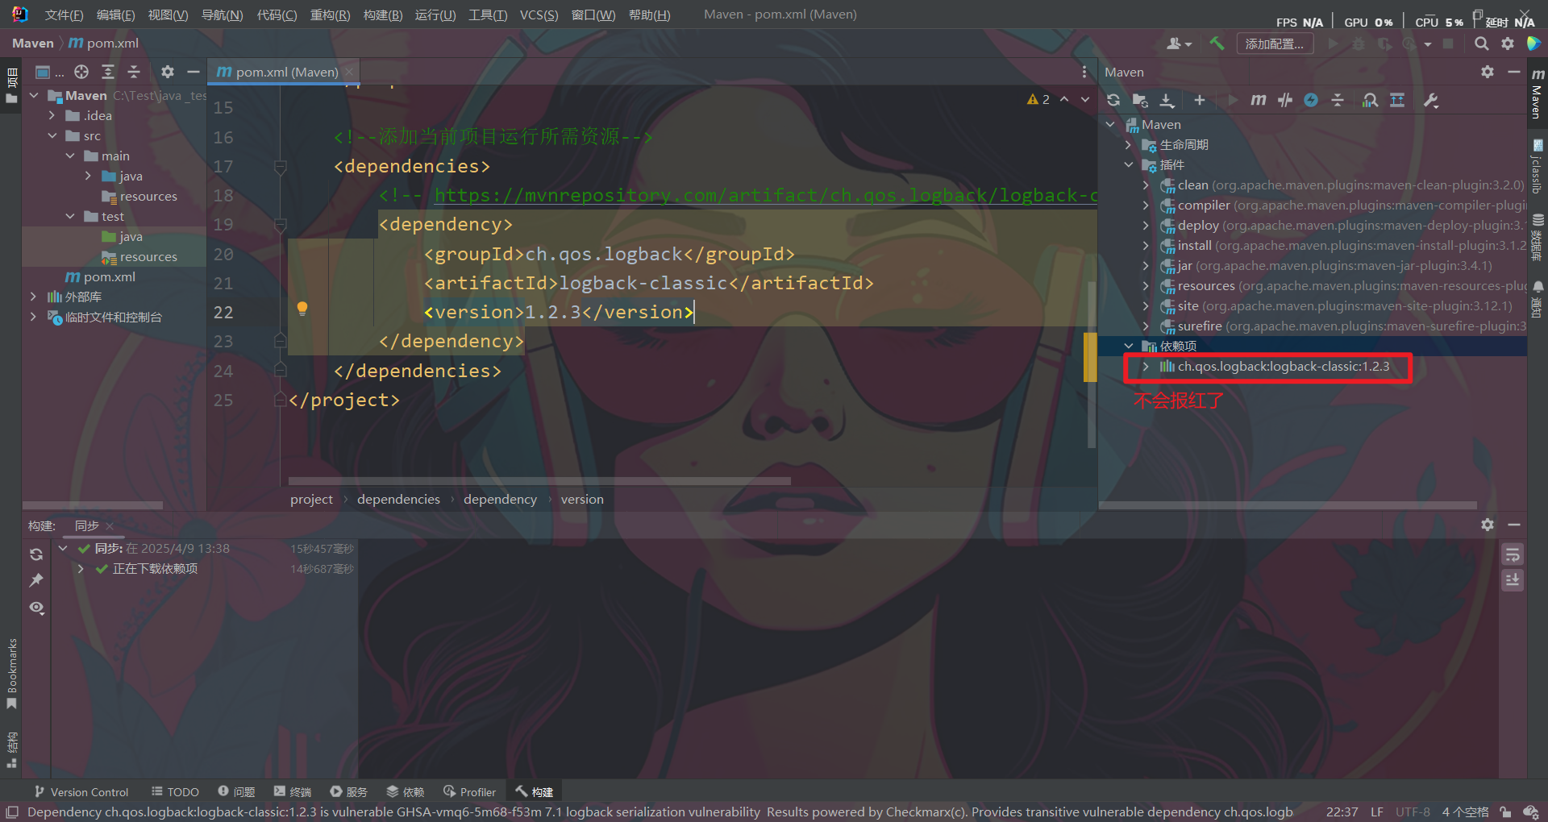
Task: Open the code-with-me user dropdown
Action: [x=1179, y=44]
